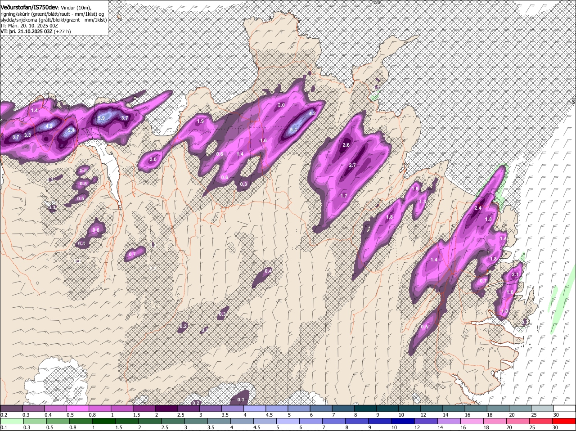Click the 2.4 precipitation value
Image resolution: width=576 pixels, height=431 pixels.
pos(478,208)
